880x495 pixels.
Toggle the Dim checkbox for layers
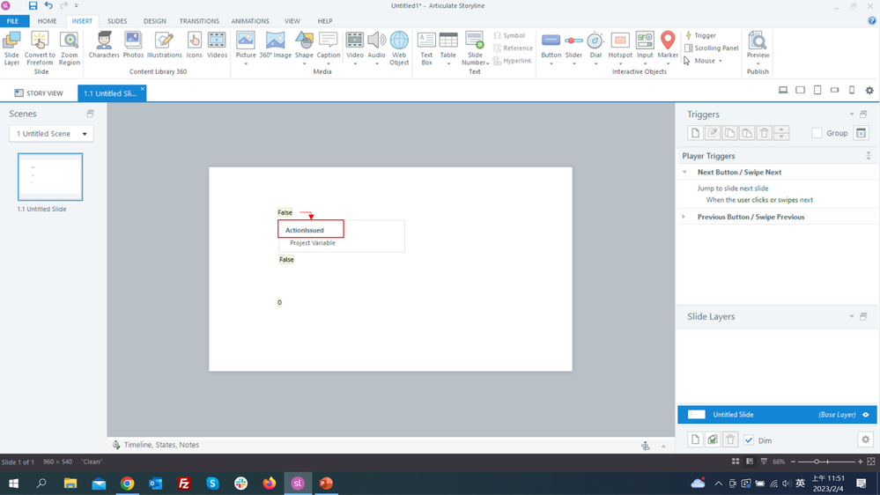[749, 440]
